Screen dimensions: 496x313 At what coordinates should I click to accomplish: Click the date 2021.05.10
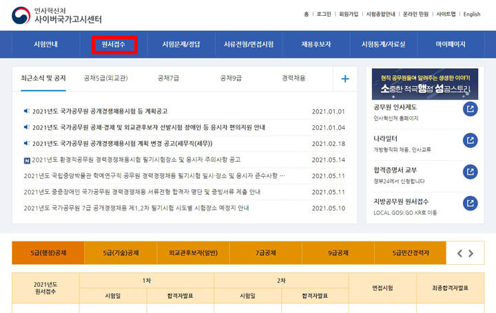(329, 208)
